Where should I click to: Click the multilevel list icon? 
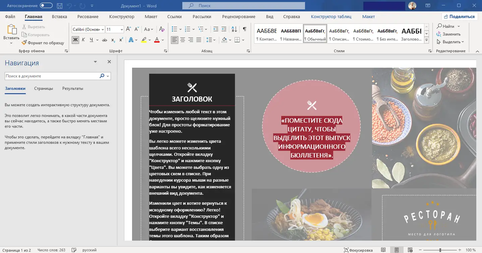(x=201, y=29)
